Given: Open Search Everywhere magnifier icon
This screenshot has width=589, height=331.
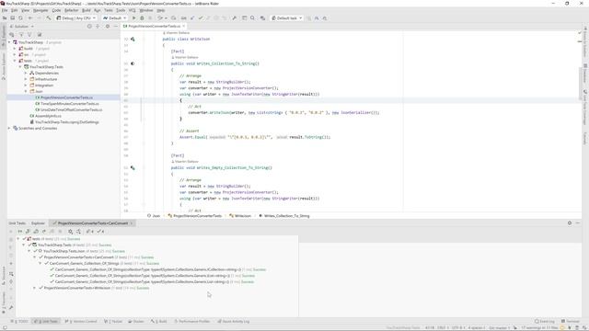Looking at the screenshot, I should 252,18.
